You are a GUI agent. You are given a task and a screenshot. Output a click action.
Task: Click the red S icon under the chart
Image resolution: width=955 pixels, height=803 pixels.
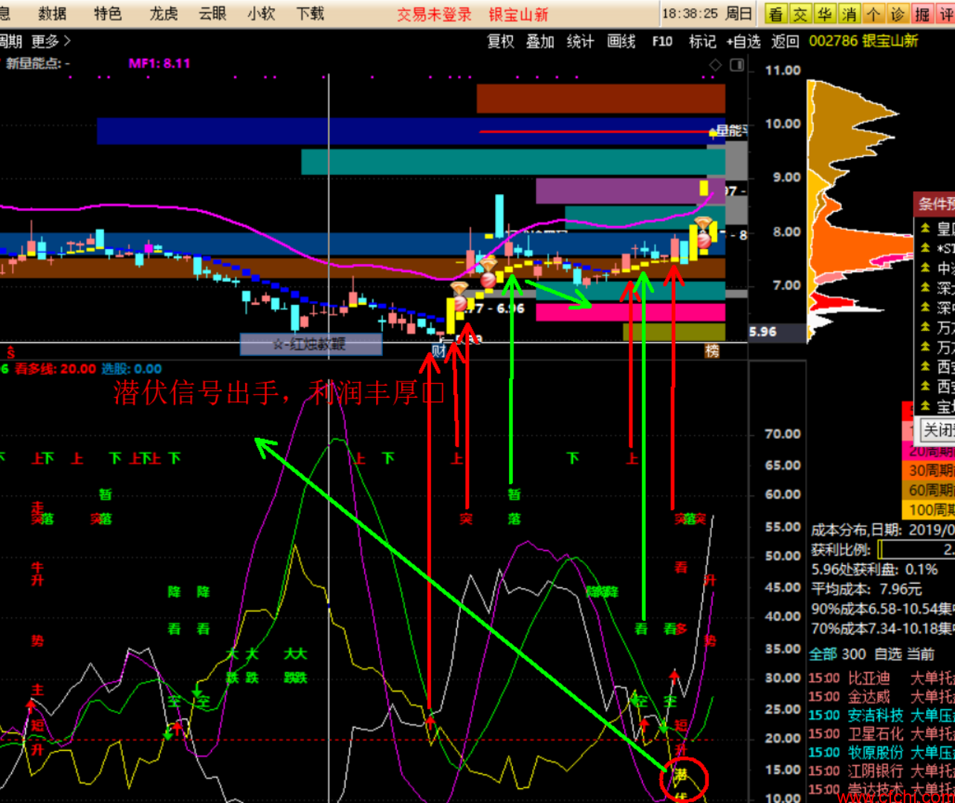point(10,351)
